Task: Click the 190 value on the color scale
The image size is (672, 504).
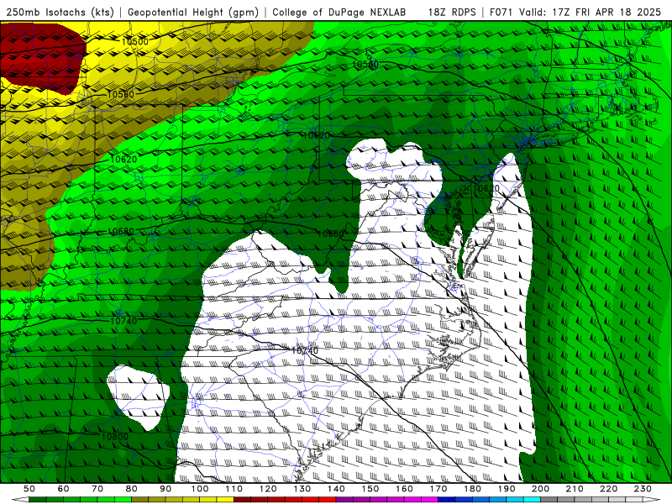Action: tap(507, 489)
